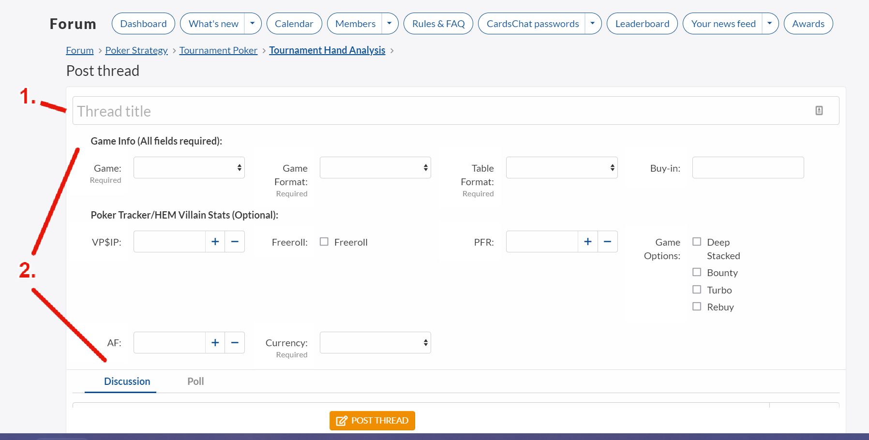Image resolution: width=869 pixels, height=440 pixels.
Task: Toggle the Turbo checkbox
Action: [697, 290]
